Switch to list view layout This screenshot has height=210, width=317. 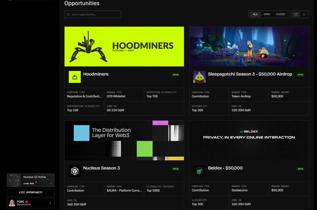point(304,14)
